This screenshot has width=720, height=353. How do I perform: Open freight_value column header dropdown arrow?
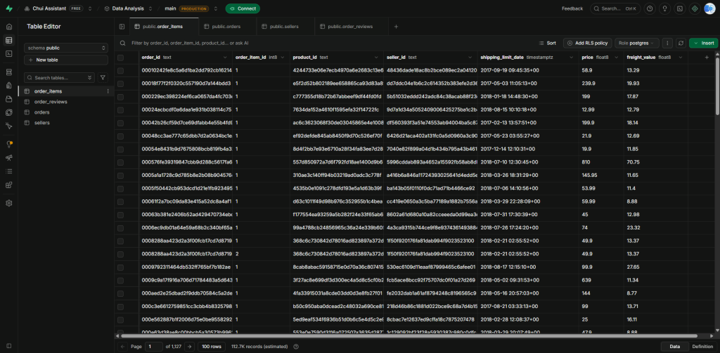(x=680, y=58)
